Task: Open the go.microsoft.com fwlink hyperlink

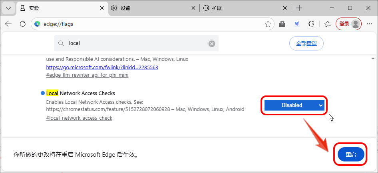Action: coord(102,67)
